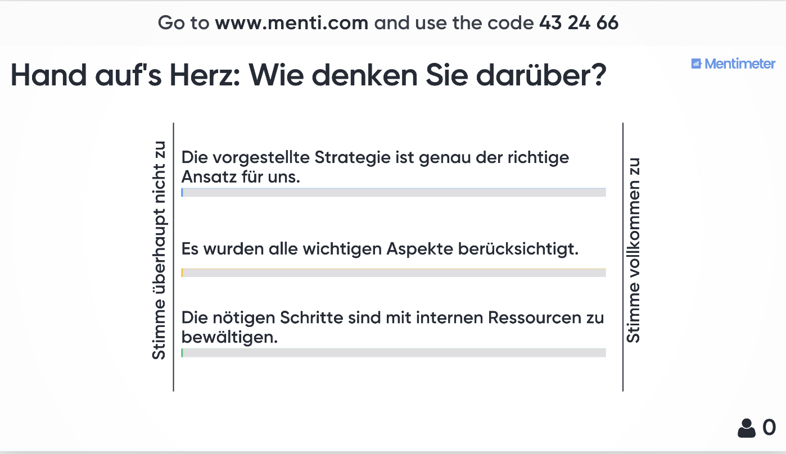The image size is (786, 454).
Task: Select the voting code 43 24 66
Action: point(579,23)
